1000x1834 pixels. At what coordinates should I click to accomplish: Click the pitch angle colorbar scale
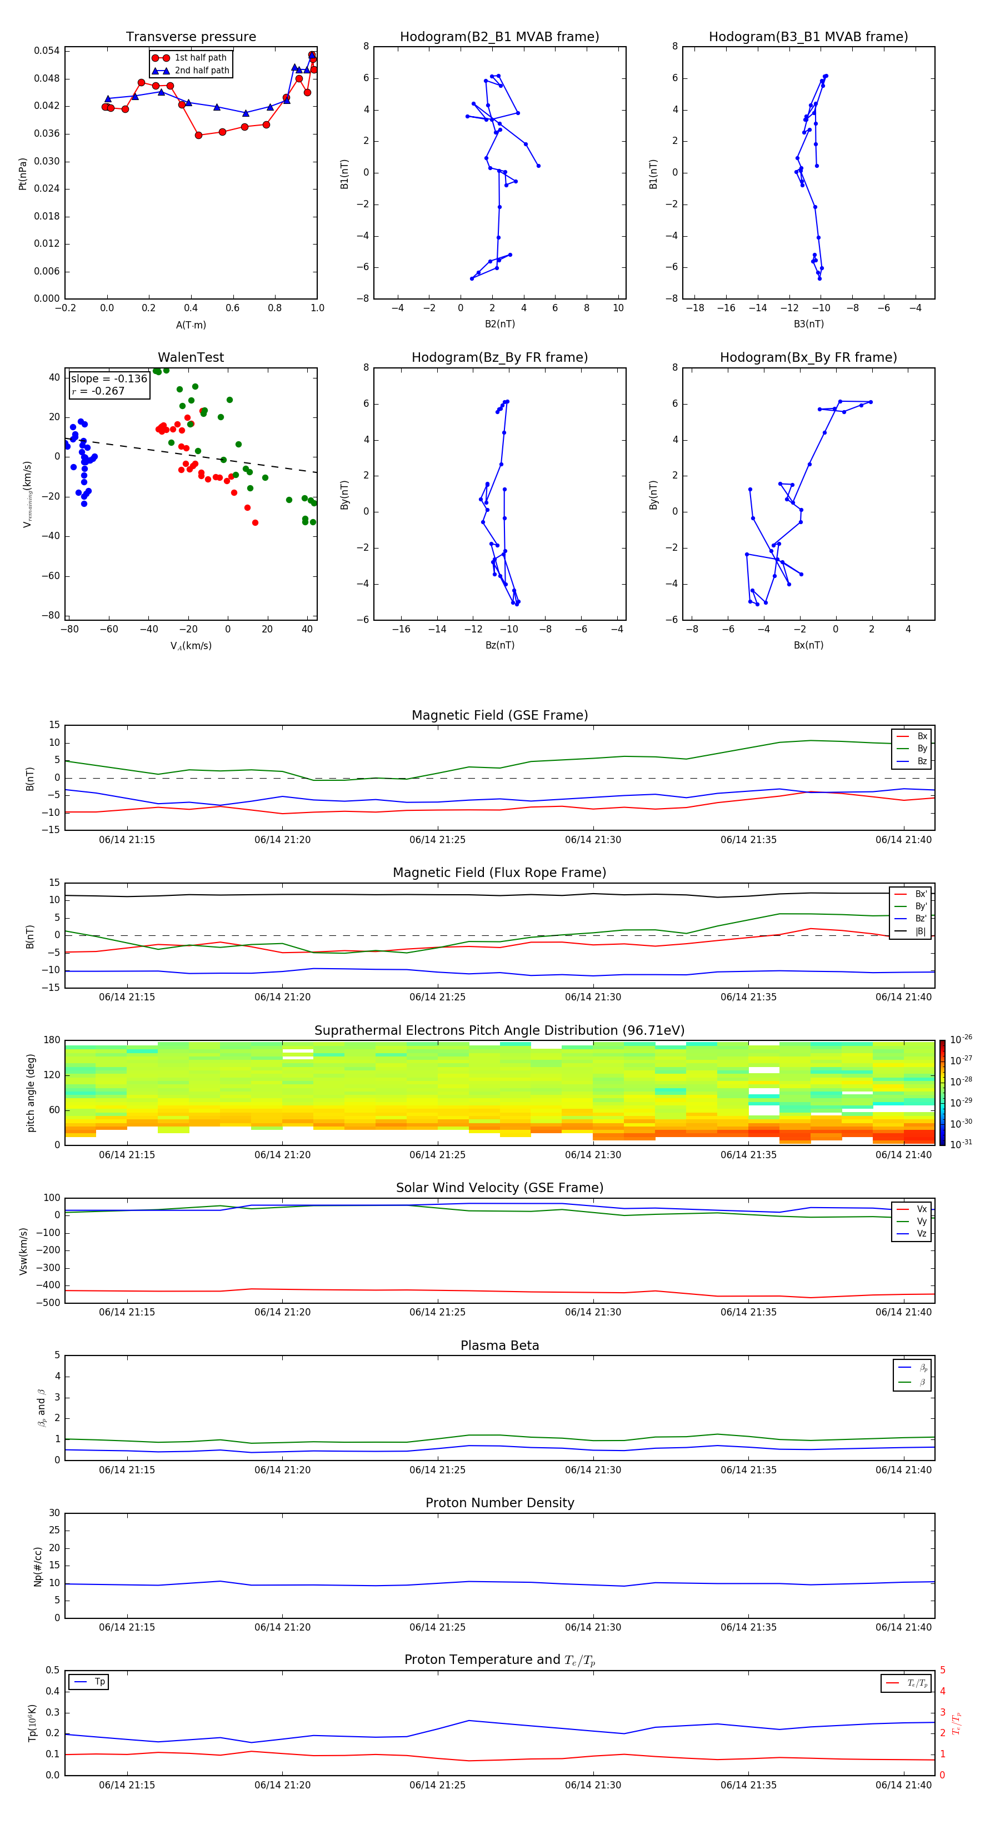942,1093
